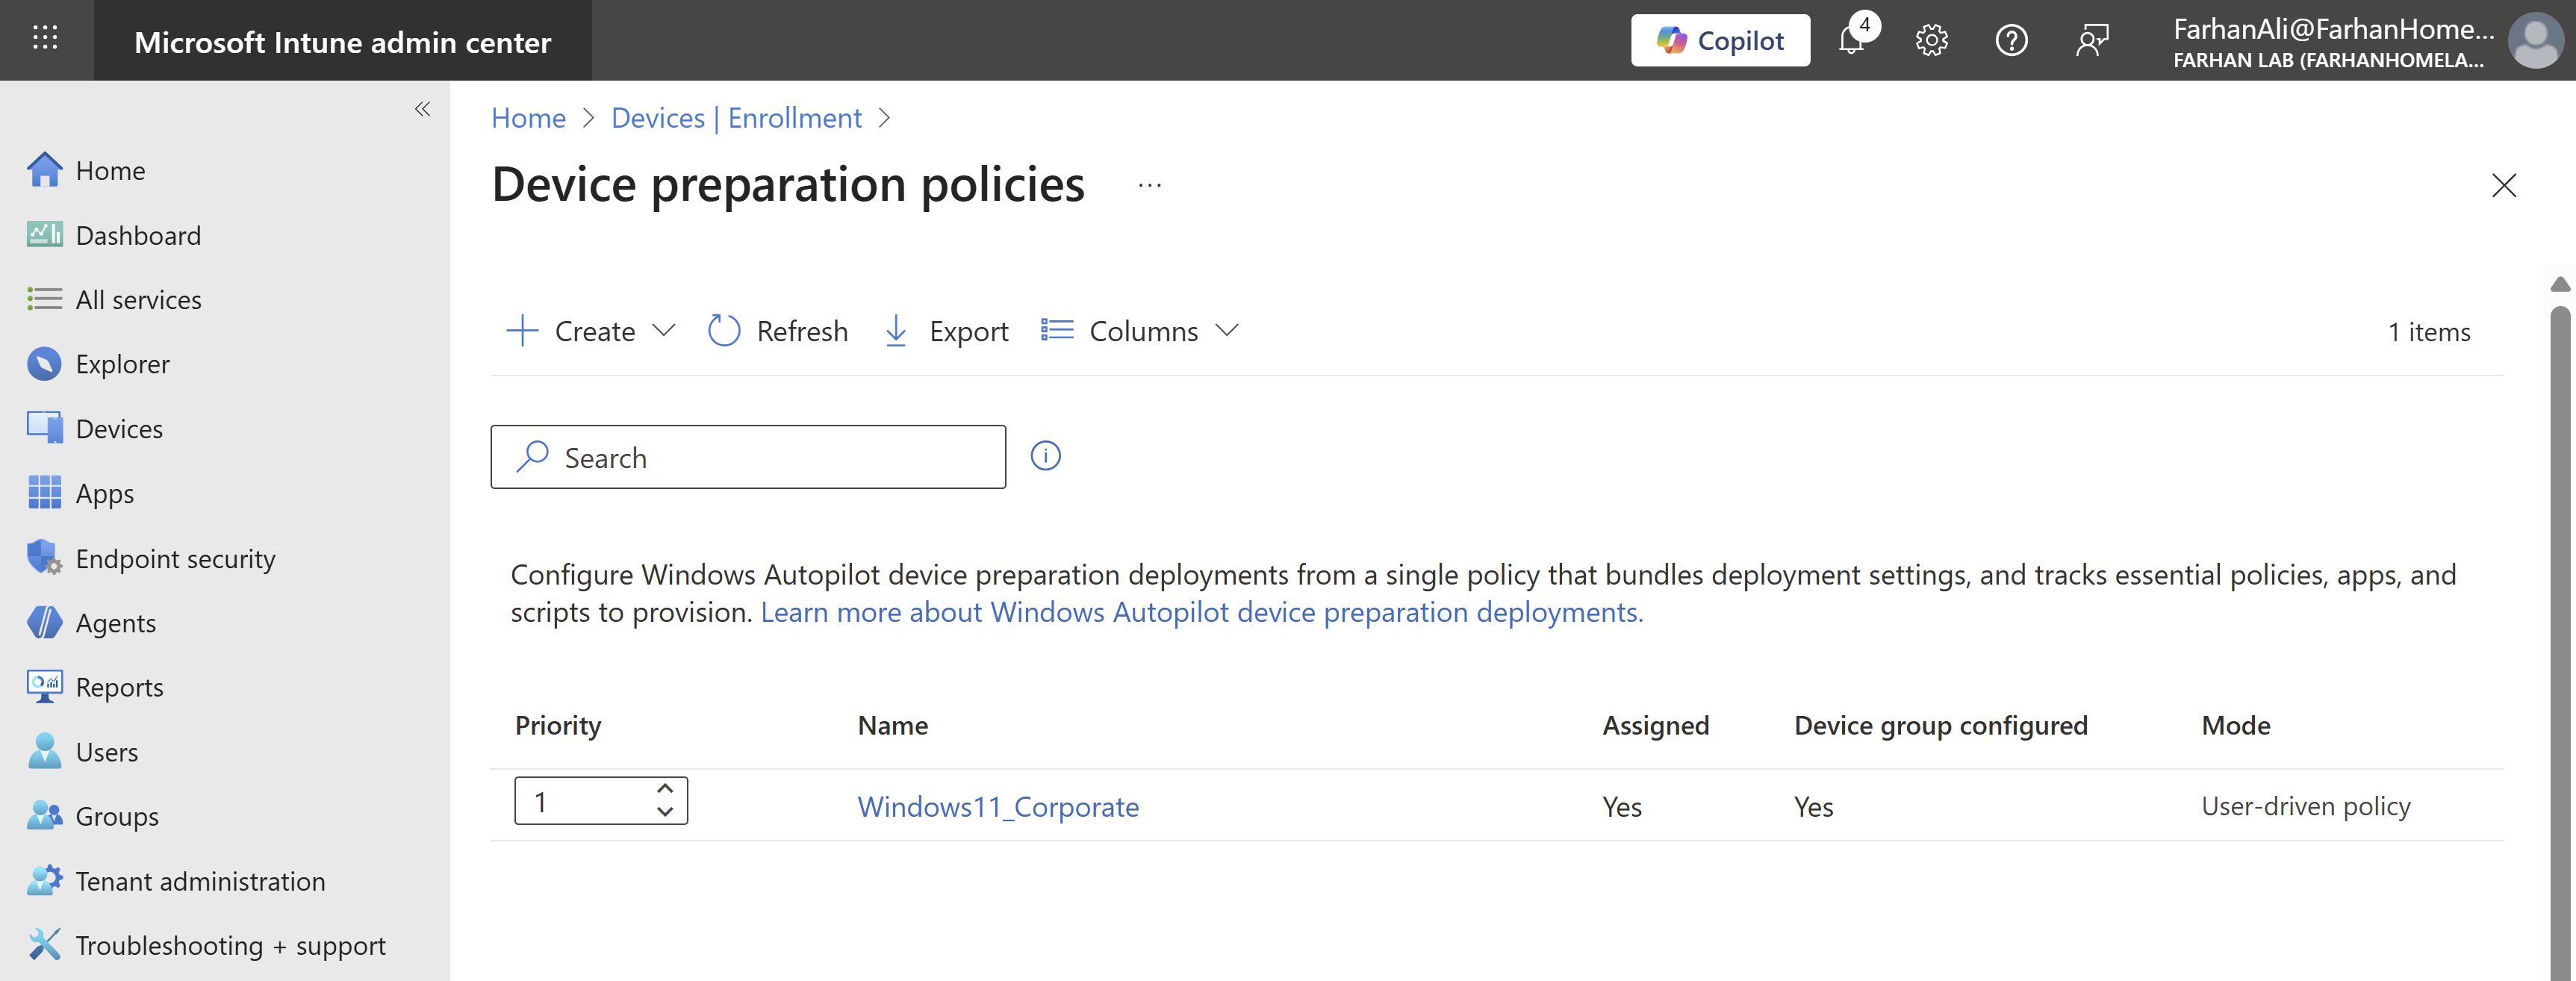Increase priority with stepper up arrow

click(665, 789)
